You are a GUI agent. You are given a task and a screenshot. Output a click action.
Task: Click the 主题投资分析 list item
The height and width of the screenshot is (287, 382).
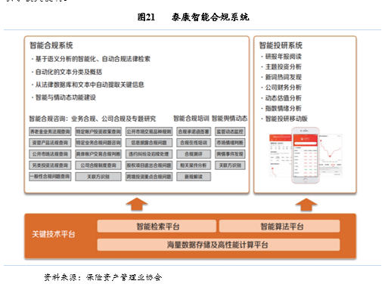pyautogui.click(x=281, y=66)
